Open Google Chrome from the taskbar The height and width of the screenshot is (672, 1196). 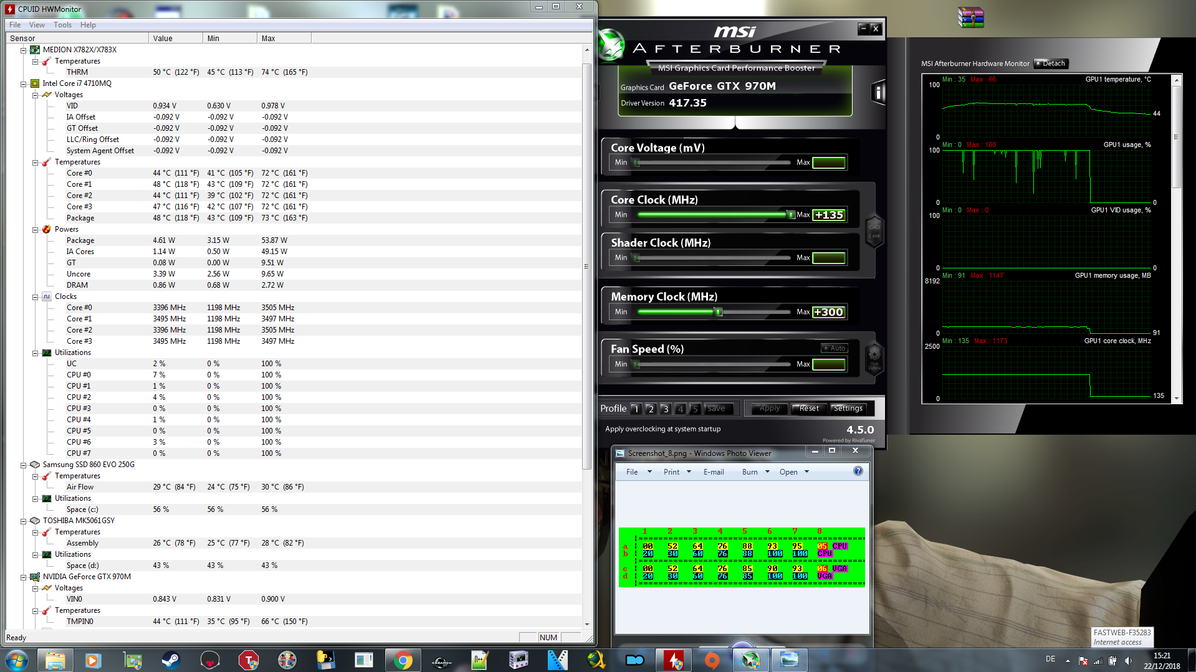coord(403,660)
